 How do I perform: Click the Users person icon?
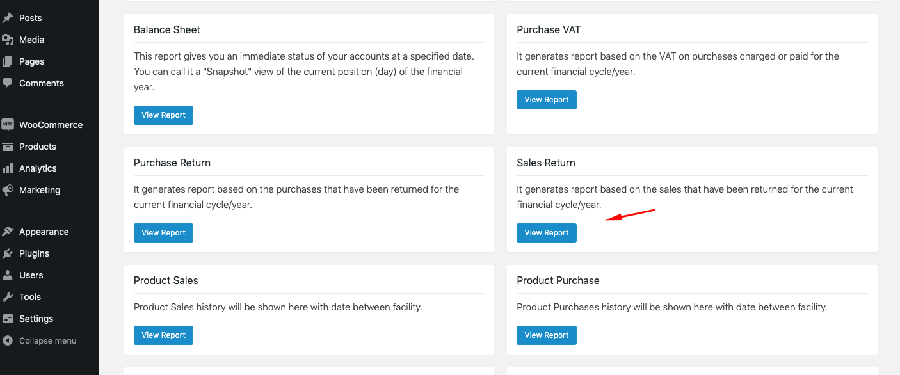click(x=9, y=275)
